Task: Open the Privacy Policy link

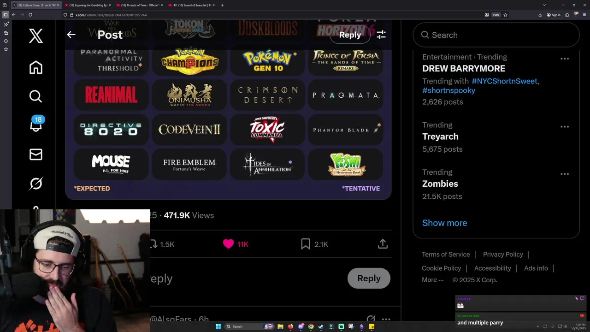Action: click(503, 255)
